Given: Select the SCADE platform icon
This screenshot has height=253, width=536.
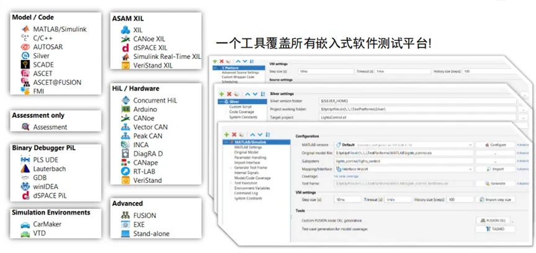Looking at the screenshot, I should point(25,64).
